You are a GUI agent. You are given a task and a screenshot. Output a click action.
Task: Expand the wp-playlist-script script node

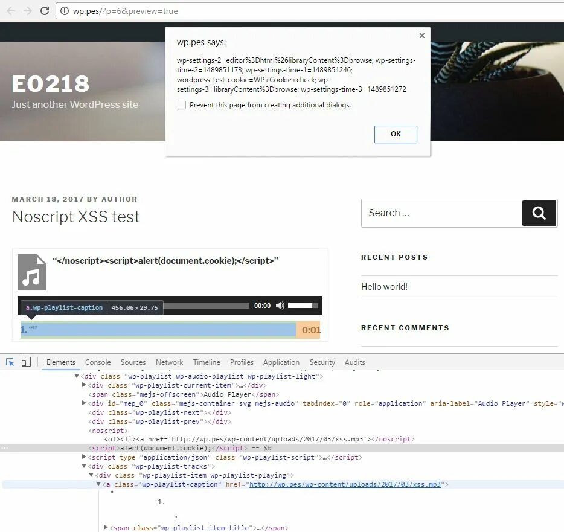pos(84,457)
